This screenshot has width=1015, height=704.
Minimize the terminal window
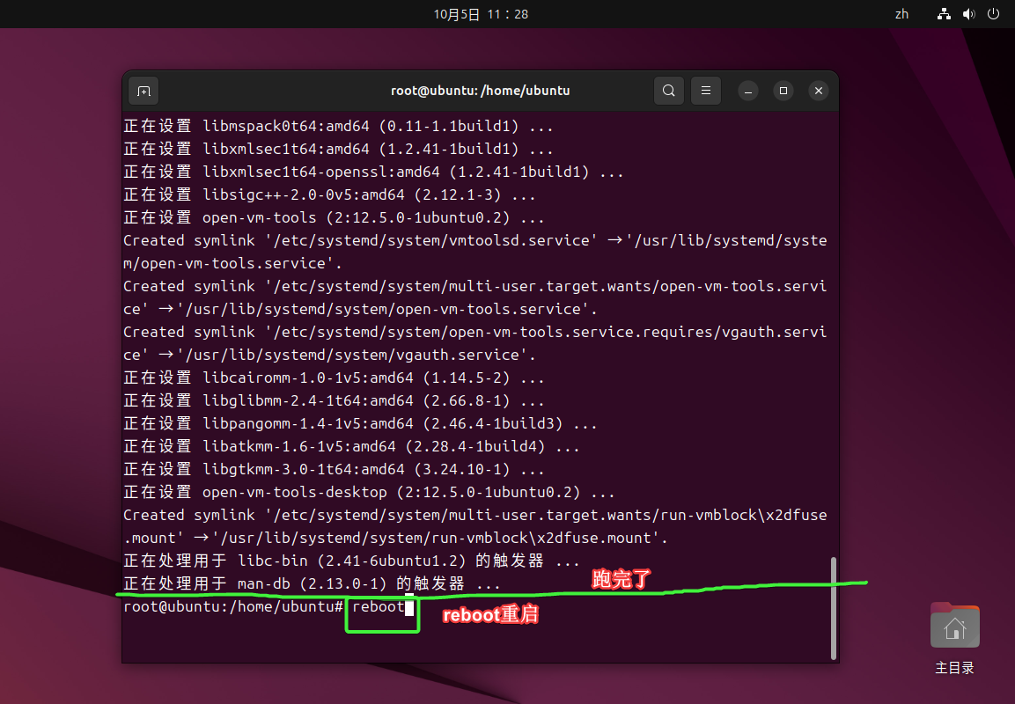[x=747, y=92]
